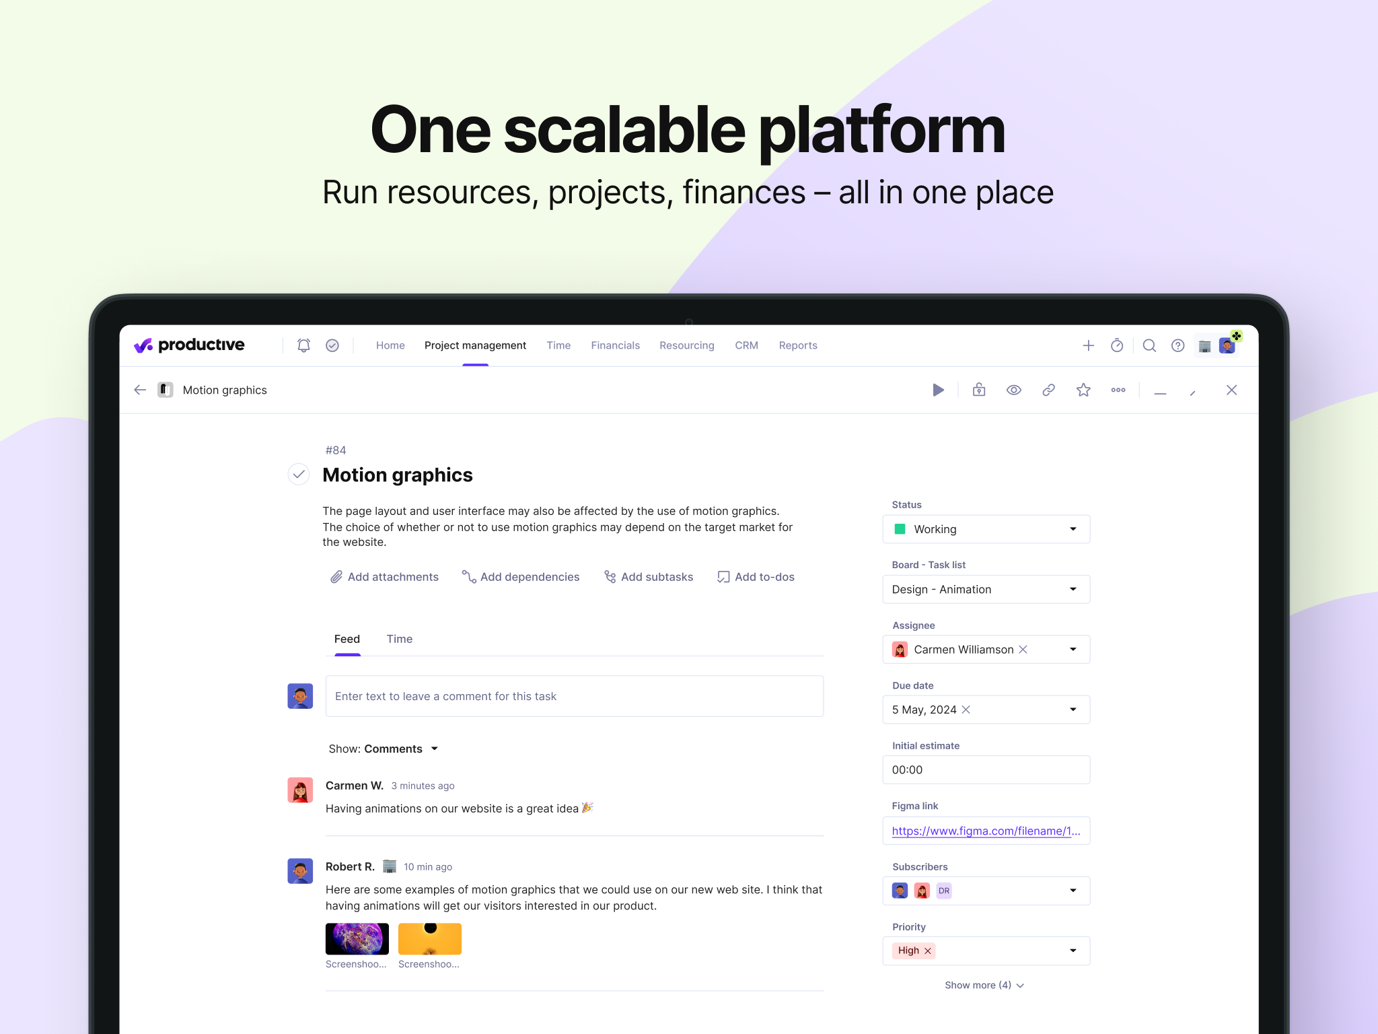Toggle the task privacy lock icon
Screen dimensions: 1378x1034
click(979, 390)
